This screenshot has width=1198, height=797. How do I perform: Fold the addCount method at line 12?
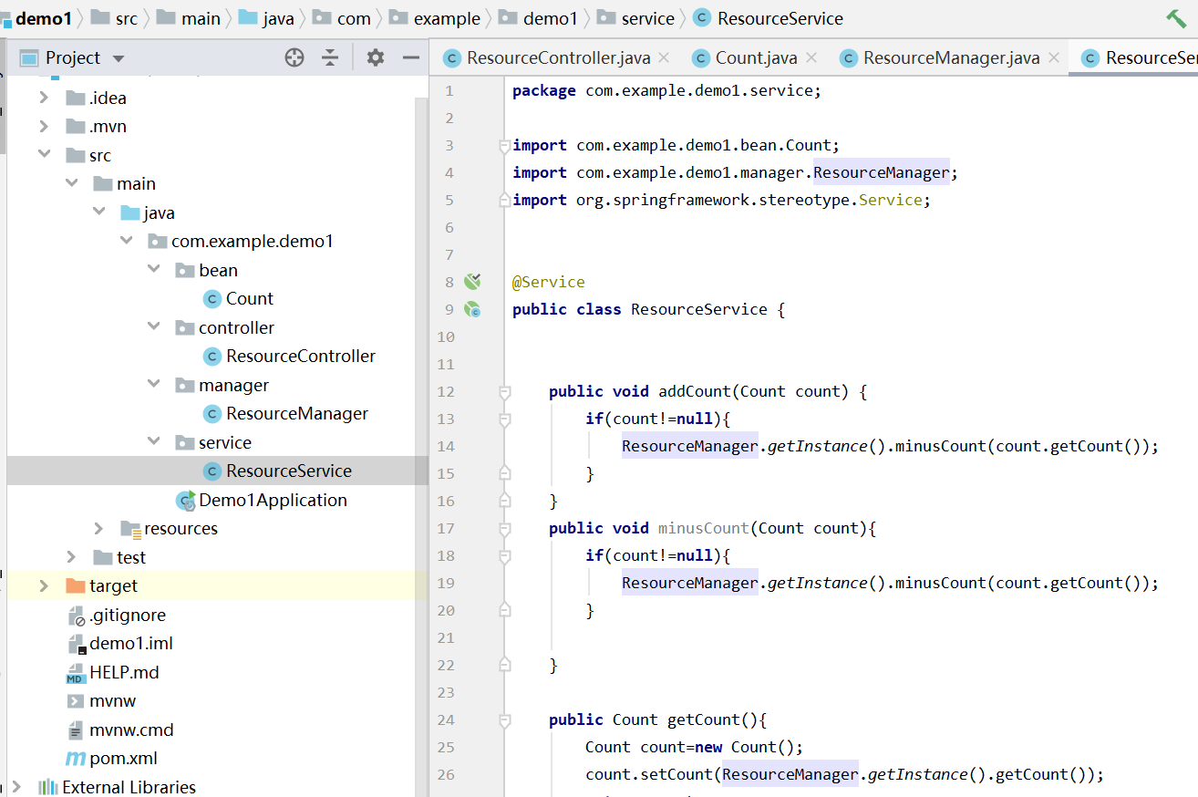click(504, 391)
